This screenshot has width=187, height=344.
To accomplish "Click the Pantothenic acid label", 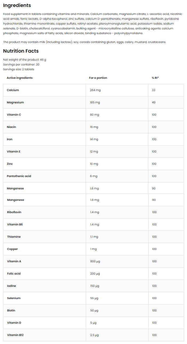I will click(x=19, y=176).
